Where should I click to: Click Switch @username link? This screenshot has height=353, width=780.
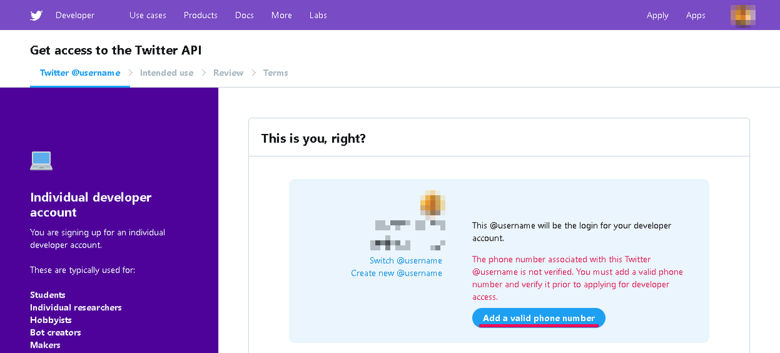(x=406, y=261)
